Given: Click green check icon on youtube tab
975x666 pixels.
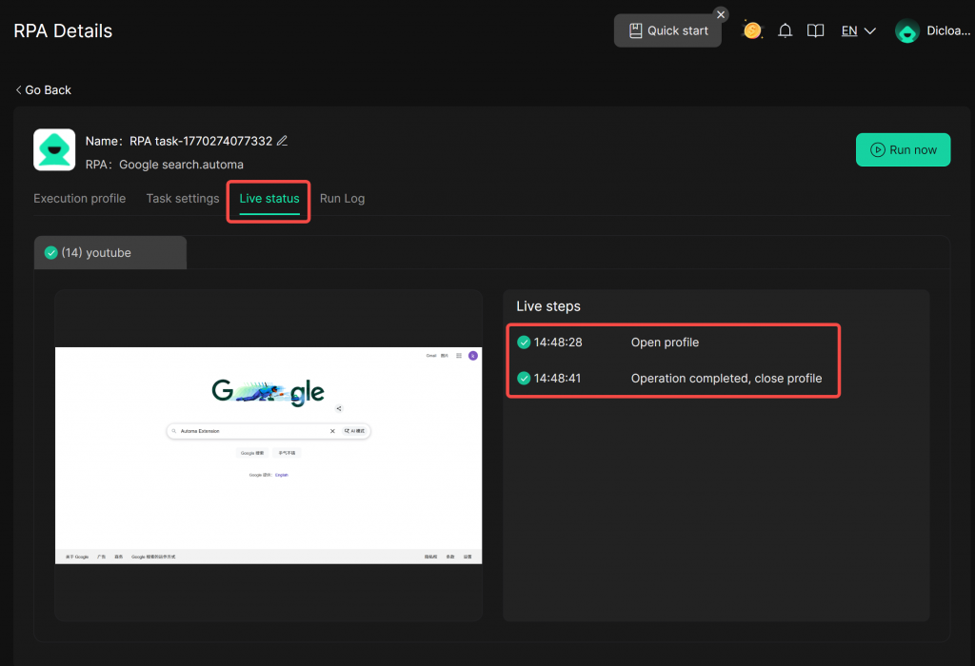Looking at the screenshot, I should [51, 253].
